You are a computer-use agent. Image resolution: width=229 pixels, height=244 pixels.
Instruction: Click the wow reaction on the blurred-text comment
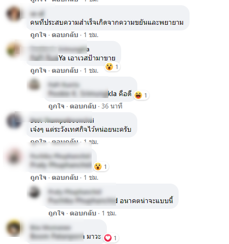point(101,166)
